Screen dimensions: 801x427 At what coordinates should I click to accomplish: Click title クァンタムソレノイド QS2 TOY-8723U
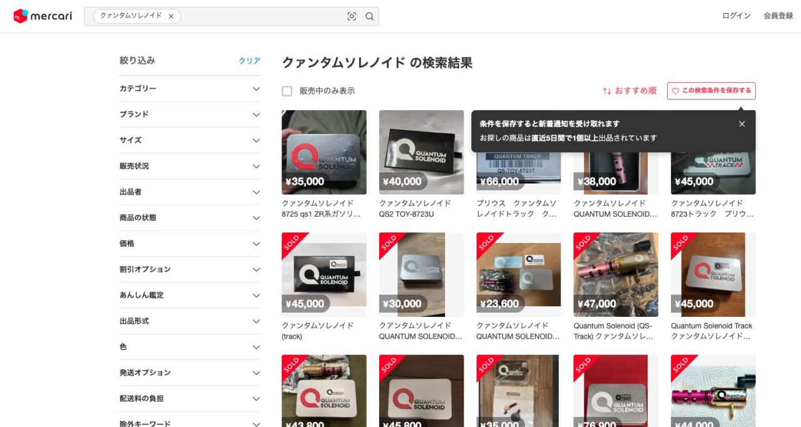click(415, 208)
